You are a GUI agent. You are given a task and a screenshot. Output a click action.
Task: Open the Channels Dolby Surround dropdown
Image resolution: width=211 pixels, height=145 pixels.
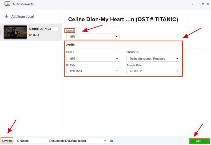[153, 59]
